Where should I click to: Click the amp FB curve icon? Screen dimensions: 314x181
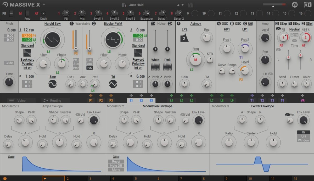[x=270, y=74]
